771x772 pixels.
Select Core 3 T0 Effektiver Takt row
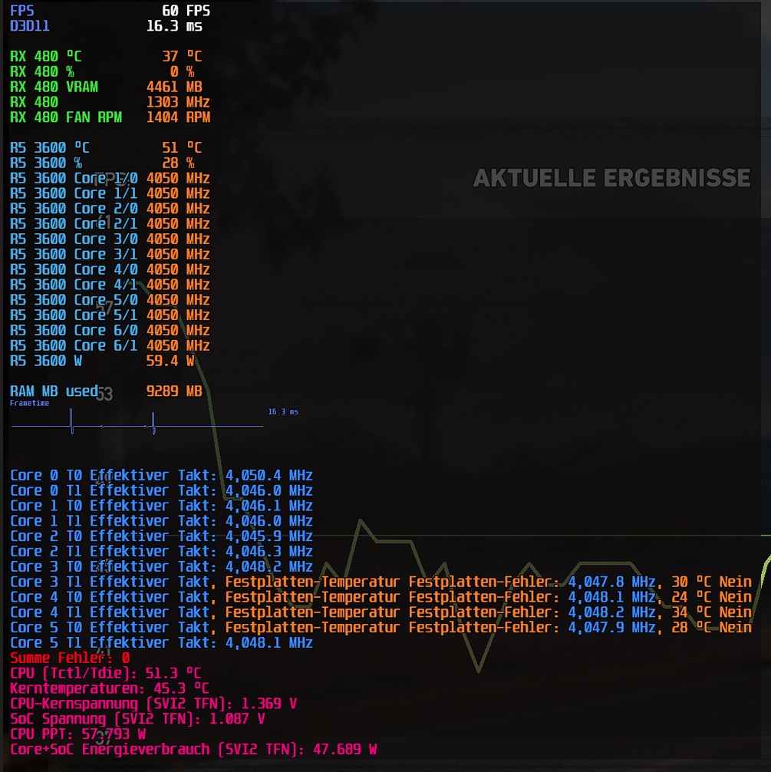click(x=161, y=567)
